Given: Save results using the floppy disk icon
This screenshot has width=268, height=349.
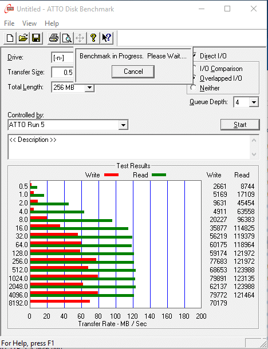Looking at the screenshot, I should point(36,38).
